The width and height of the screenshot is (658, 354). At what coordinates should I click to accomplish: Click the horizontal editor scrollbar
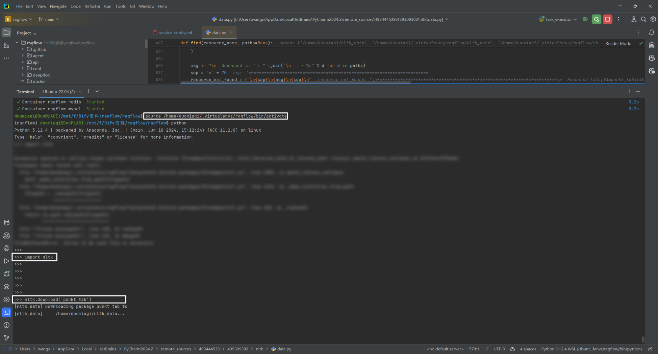pos(295,83)
